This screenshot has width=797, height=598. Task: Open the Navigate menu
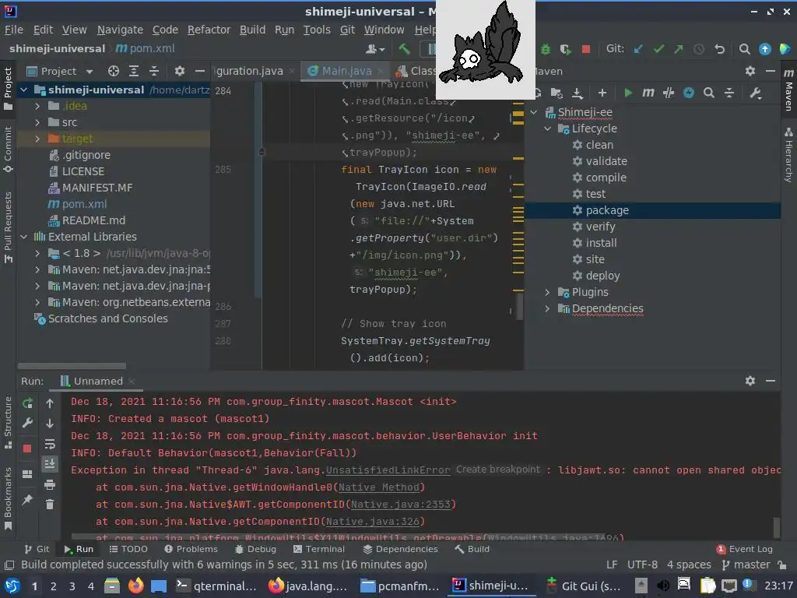[120, 30]
